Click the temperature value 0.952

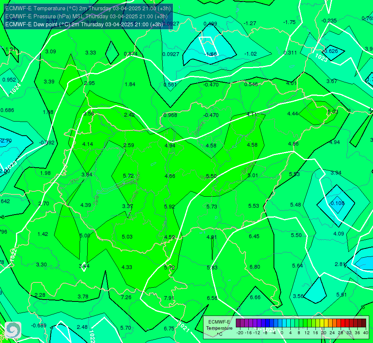9,80
